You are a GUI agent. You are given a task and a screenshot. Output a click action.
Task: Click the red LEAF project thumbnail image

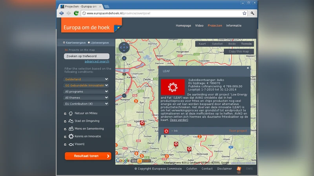[173, 87]
